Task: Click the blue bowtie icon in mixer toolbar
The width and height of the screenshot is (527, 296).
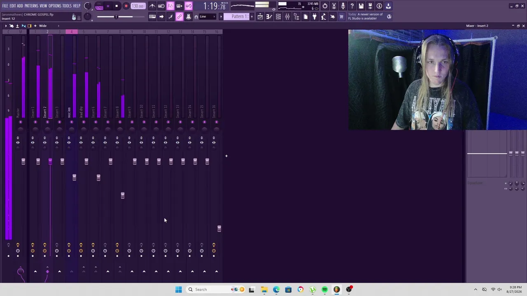Action: pyautogui.click(x=23, y=26)
